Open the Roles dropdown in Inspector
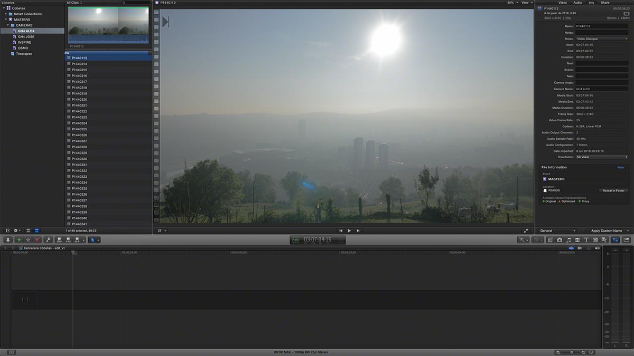The height and width of the screenshot is (356, 634). [602, 39]
